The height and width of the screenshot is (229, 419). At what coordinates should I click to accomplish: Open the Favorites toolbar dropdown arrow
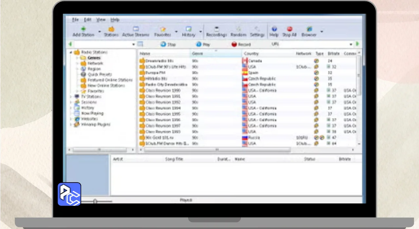tap(176, 32)
